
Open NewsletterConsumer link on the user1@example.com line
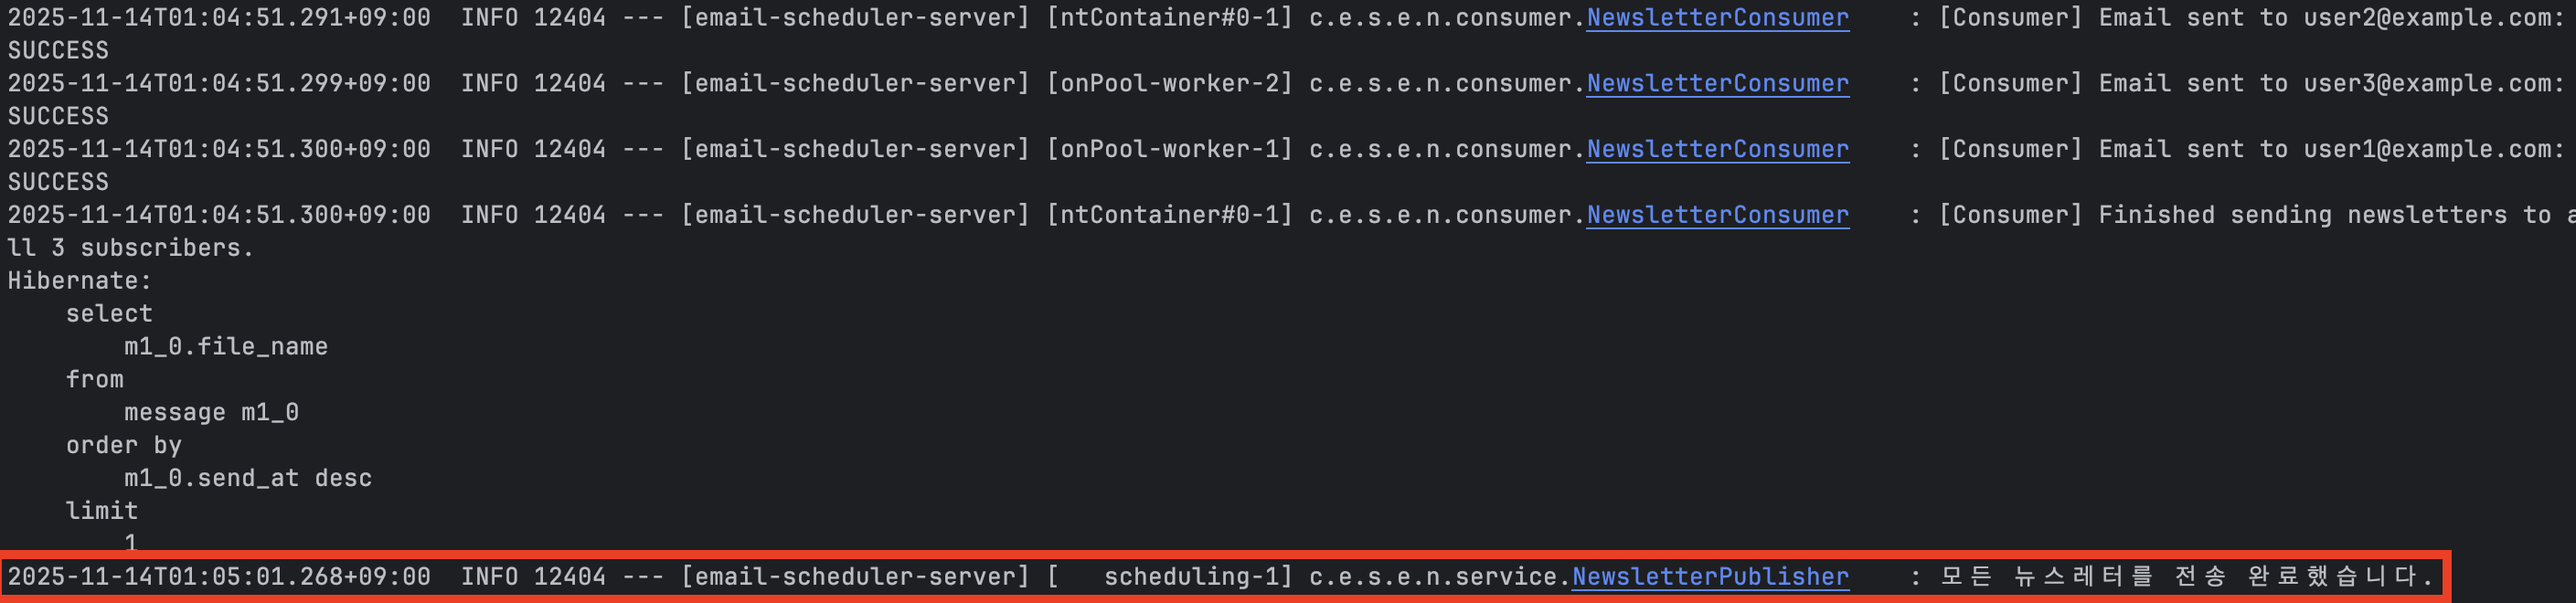click(x=1717, y=150)
